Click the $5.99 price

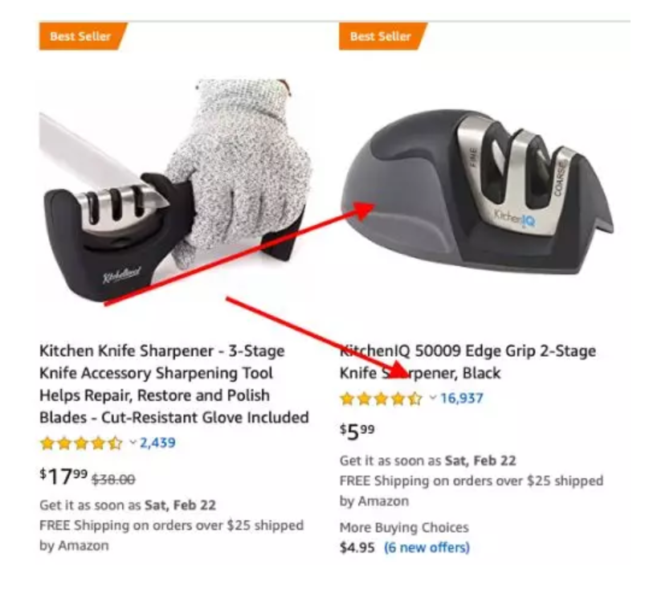click(357, 432)
